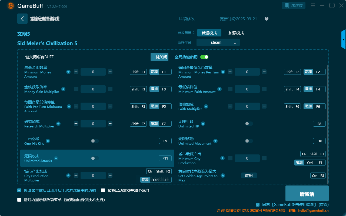Click the F9 hotkey for One-Hit Kills
346x216 pixels.
click(x=165, y=141)
